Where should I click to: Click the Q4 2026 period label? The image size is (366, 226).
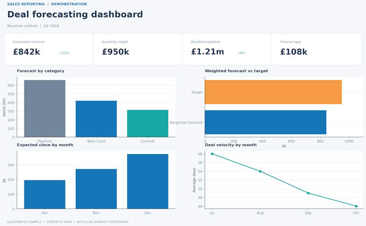(x=51, y=26)
